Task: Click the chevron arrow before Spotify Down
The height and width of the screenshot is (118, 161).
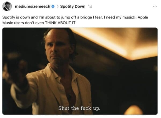Action: coord(58,6)
